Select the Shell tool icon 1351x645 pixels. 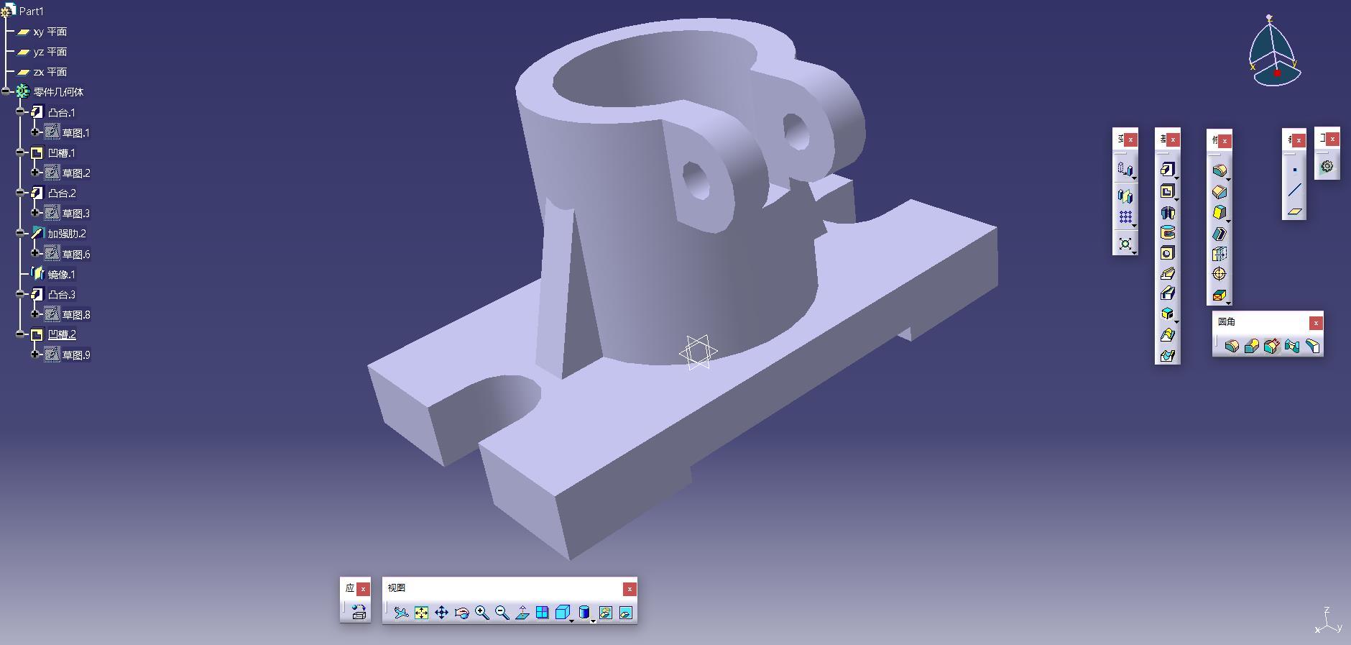(x=1219, y=234)
